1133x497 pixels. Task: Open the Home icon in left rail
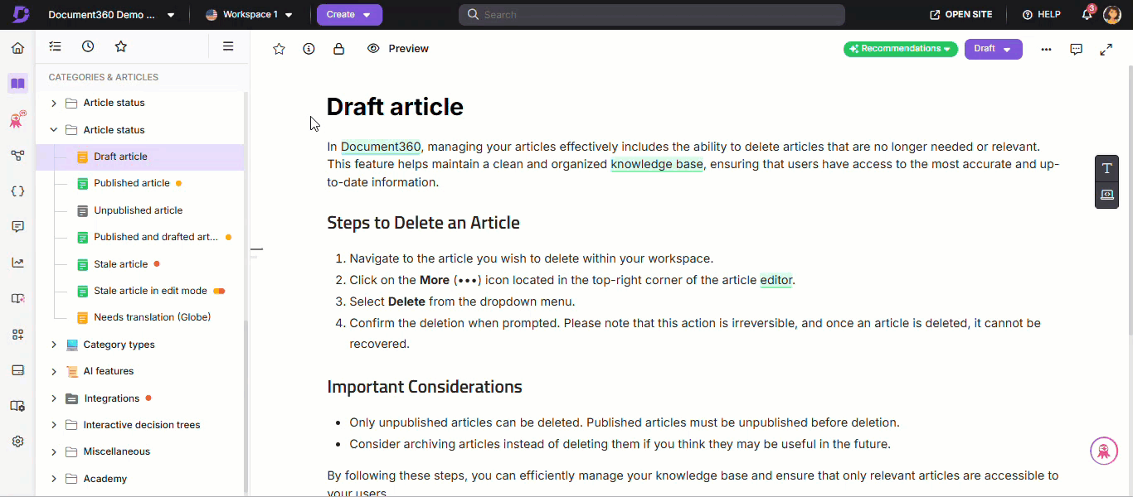point(17,48)
